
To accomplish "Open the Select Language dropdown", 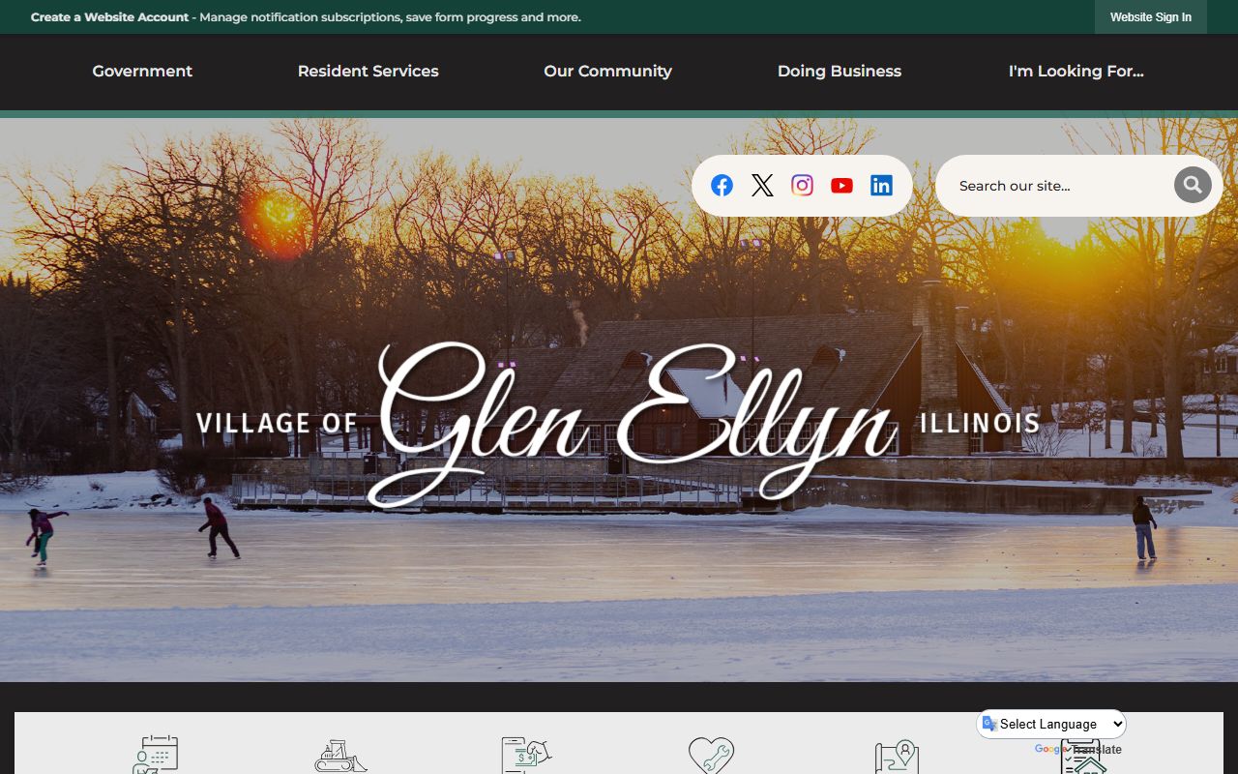I will pyautogui.click(x=1051, y=724).
